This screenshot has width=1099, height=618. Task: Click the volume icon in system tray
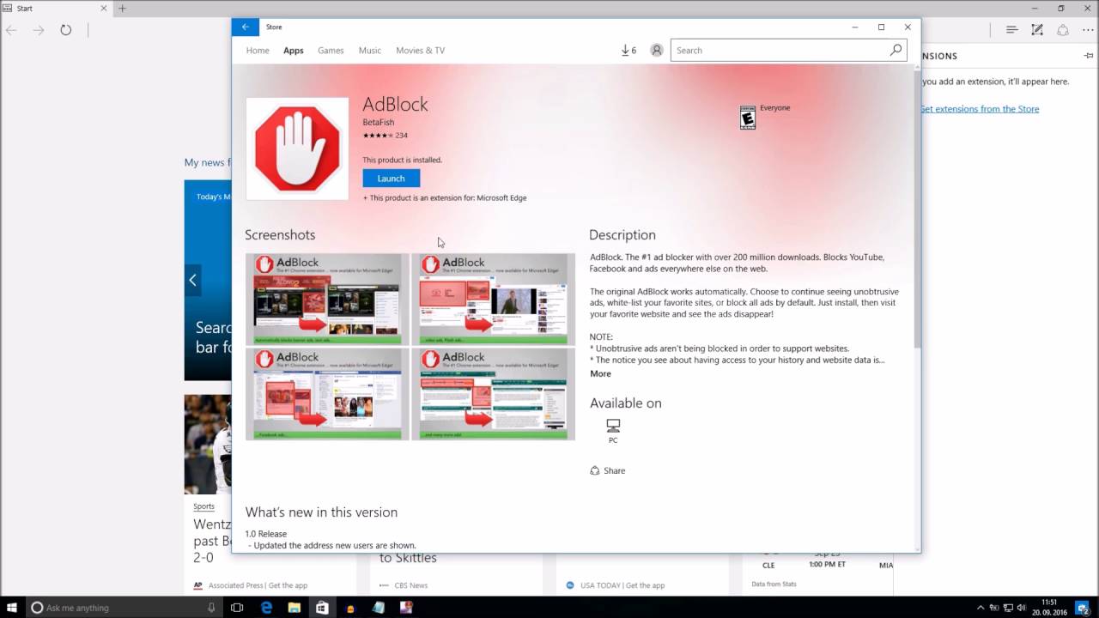click(1023, 608)
